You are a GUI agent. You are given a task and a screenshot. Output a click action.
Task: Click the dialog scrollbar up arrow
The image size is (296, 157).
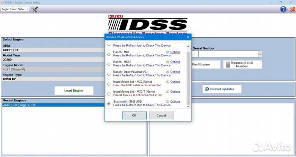(x=188, y=46)
